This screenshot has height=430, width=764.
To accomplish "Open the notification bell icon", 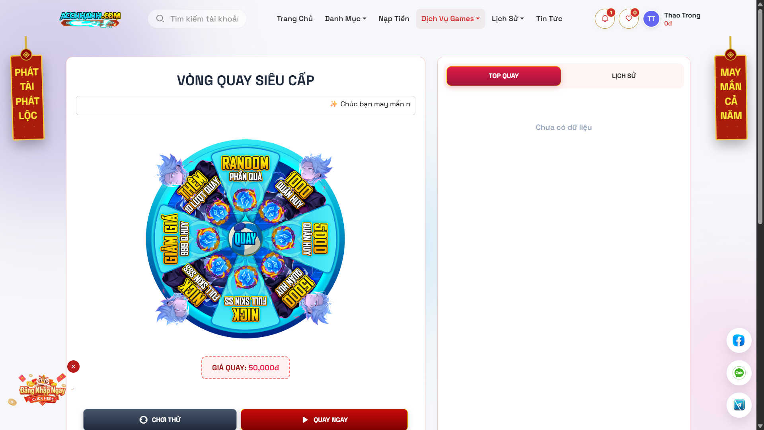I will [x=604, y=19].
